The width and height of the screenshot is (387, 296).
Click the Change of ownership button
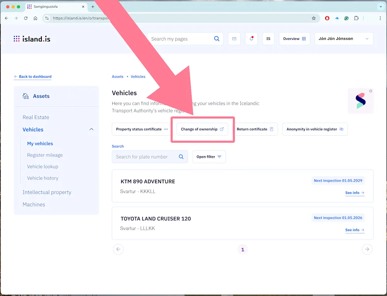pos(202,129)
